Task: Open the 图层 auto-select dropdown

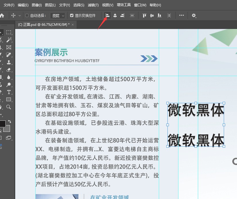Action: [x=57, y=15]
